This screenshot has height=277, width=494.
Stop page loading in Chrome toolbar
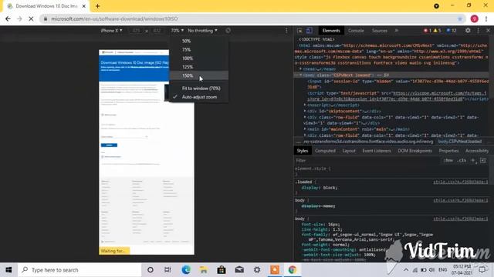click(31, 18)
